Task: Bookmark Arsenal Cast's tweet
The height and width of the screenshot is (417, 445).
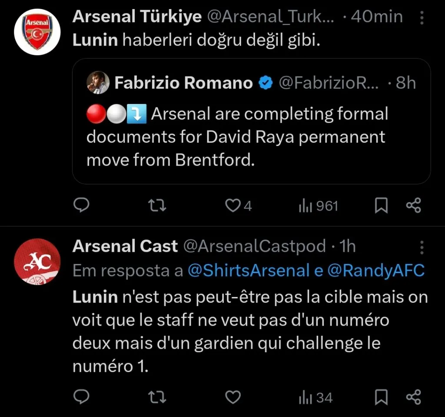Action: click(381, 396)
